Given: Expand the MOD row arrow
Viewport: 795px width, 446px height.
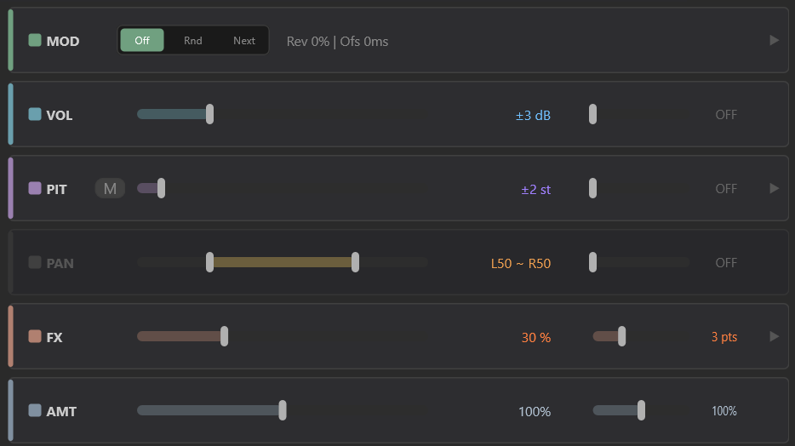Looking at the screenshot, I should click(774, 40).
